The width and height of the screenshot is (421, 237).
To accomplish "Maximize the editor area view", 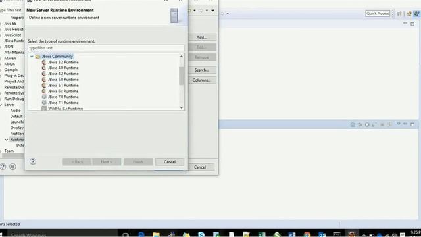I will 412,24.
